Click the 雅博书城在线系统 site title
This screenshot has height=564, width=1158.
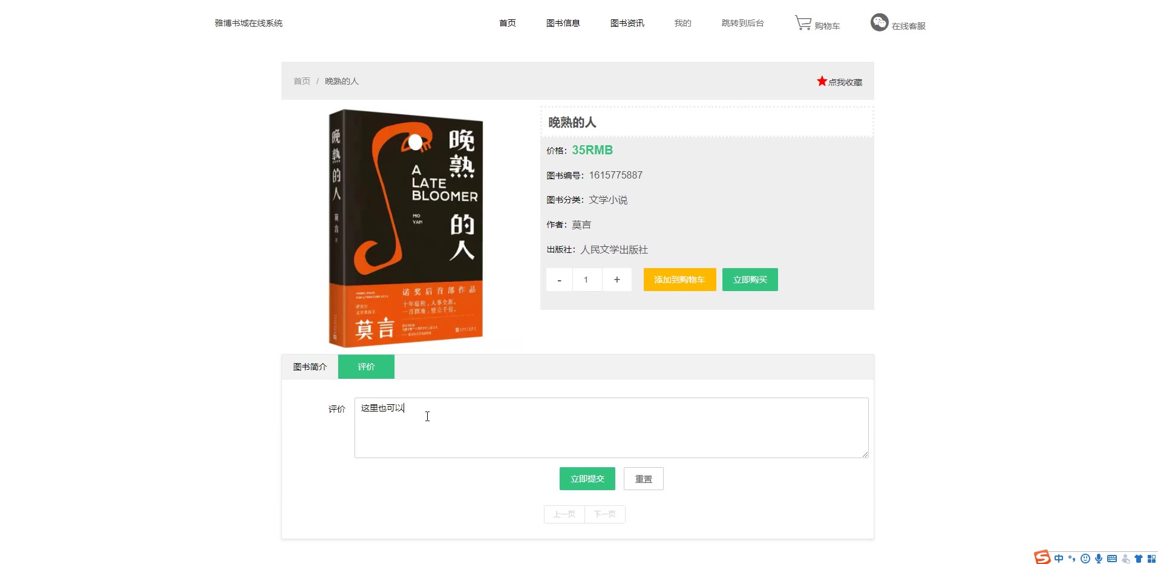point(249,23)
